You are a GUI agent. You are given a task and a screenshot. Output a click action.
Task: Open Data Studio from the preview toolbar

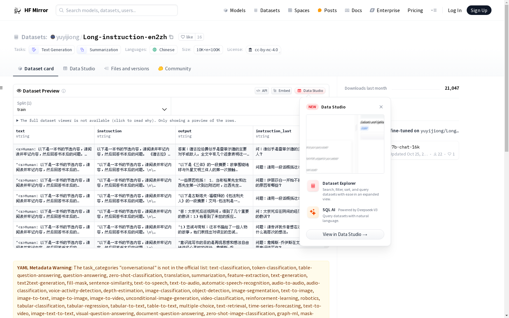point(310,91)
